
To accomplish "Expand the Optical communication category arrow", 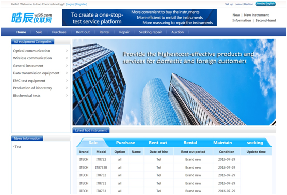I will pos(67,51).
